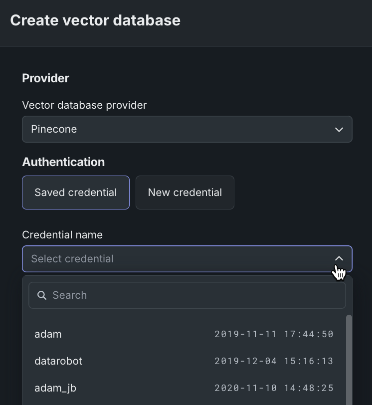Image resolution: width=372 pixels, height=405 pixels.
Task: Select the Saved credential option
Action: pyautogui.click(x=76, y=193)
